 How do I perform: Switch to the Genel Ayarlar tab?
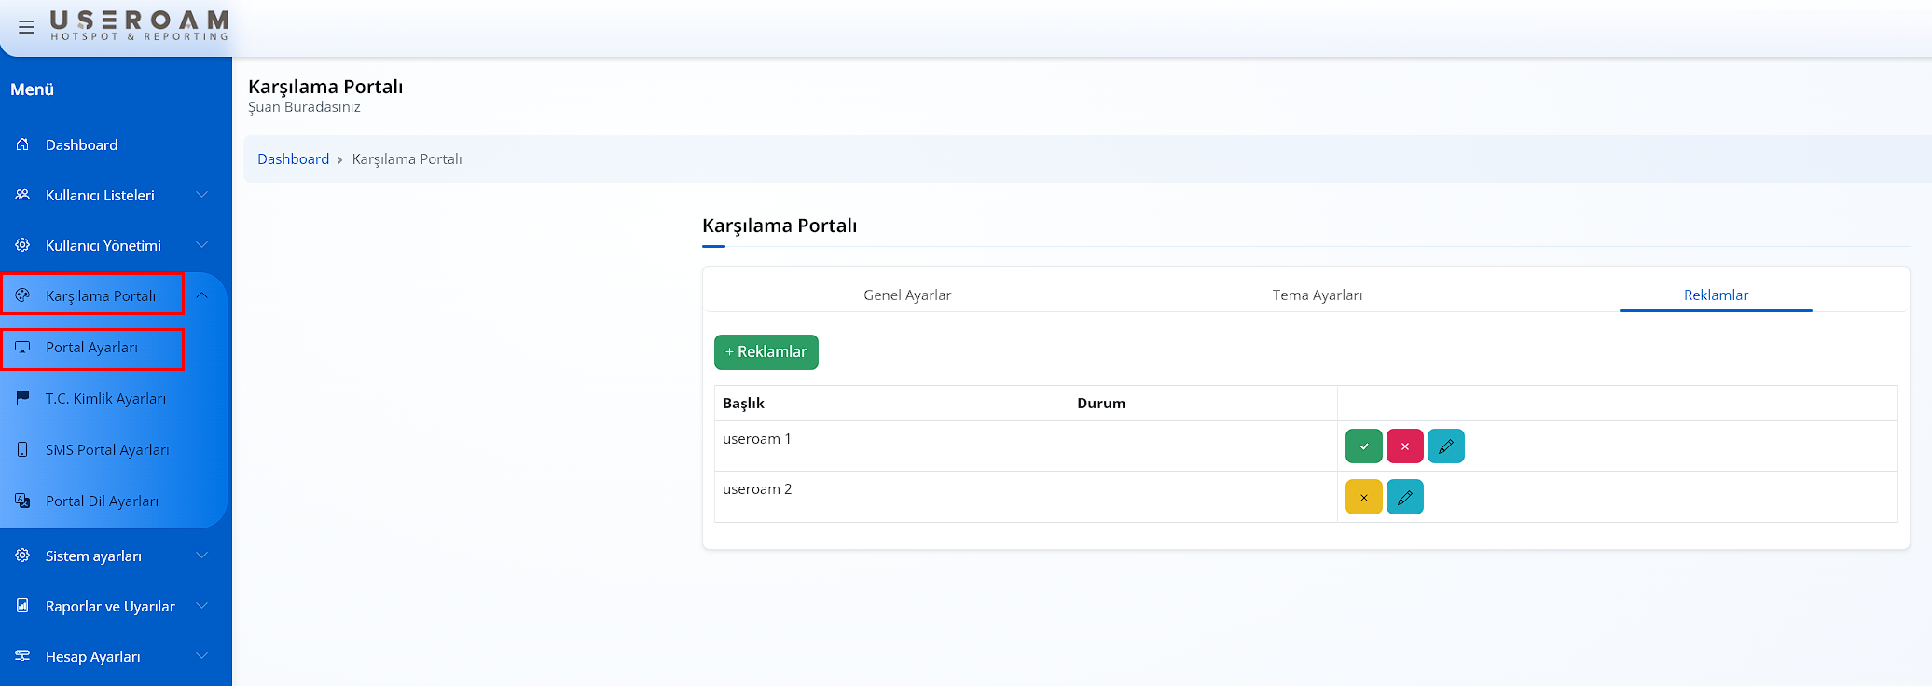click(x=907, y=295)
